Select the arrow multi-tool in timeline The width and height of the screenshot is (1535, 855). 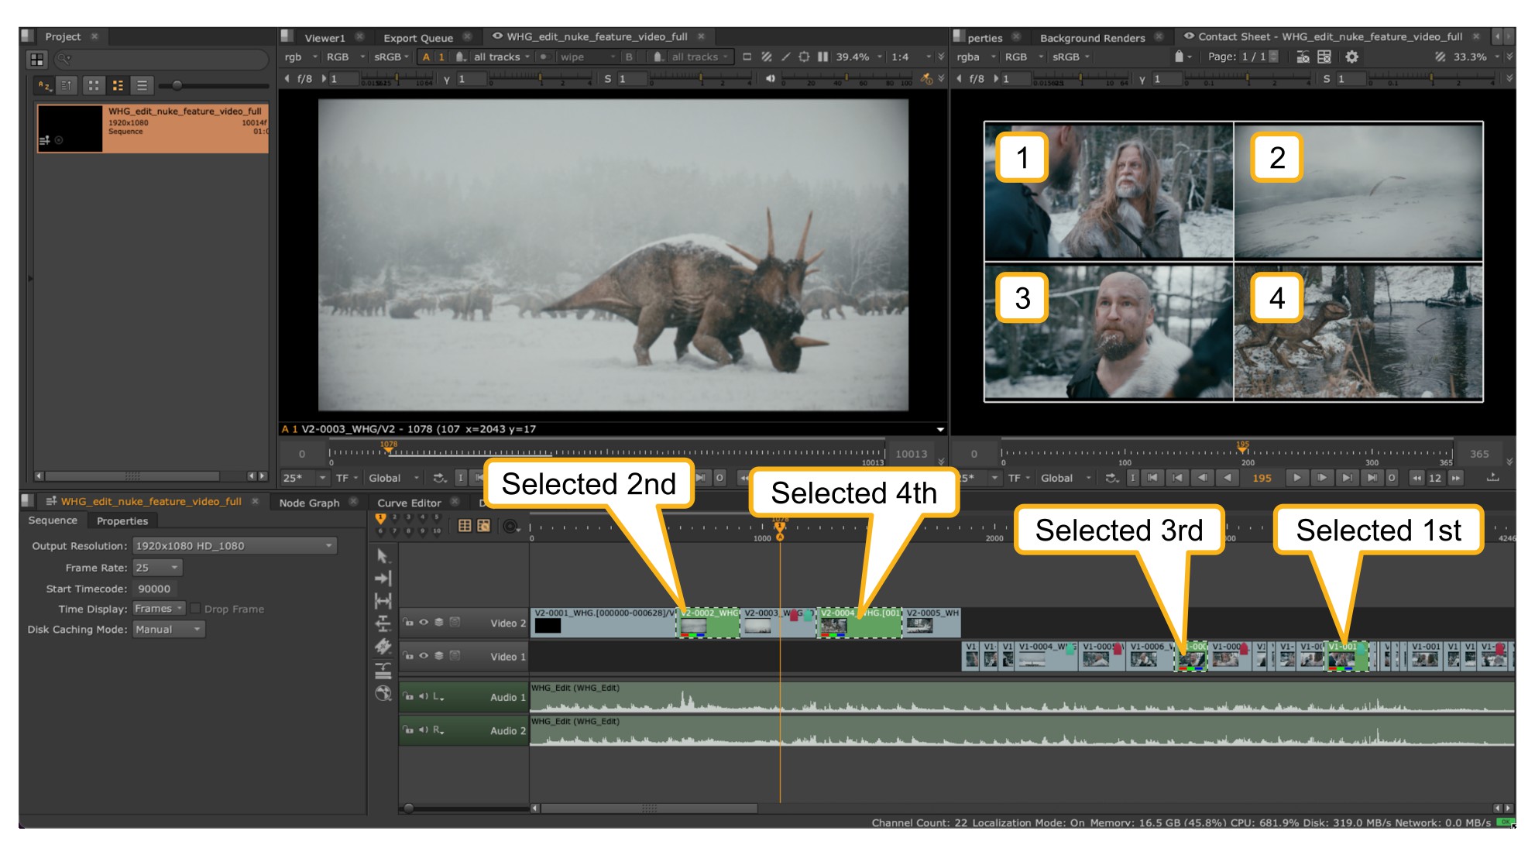pyautogui.click(x=383, y=556)
